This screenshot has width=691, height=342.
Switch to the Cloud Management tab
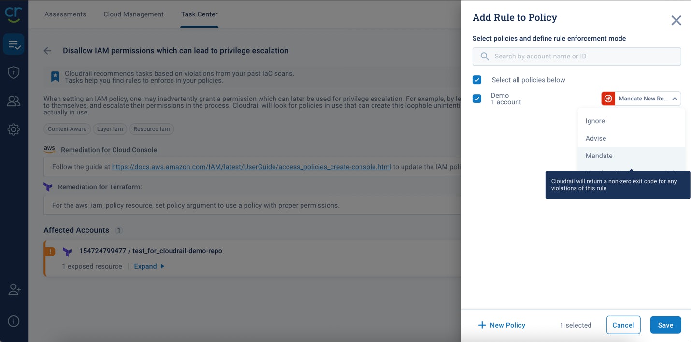point(133,14)
